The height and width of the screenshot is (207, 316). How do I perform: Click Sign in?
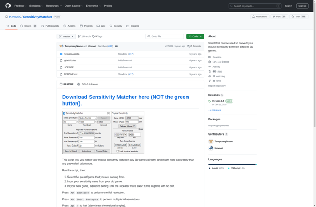[x=289, y=6]
